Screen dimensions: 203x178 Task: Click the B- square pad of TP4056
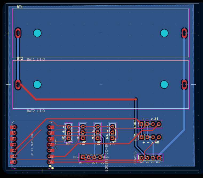(x=159, y=158)
